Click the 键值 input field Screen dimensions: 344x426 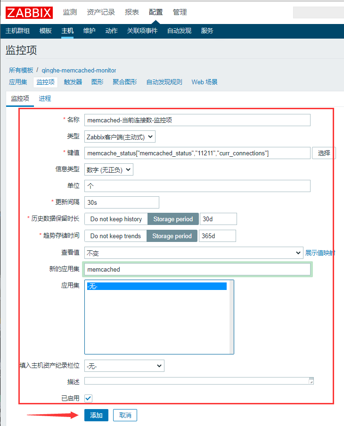pyautogui.click(x=197, y=153)
